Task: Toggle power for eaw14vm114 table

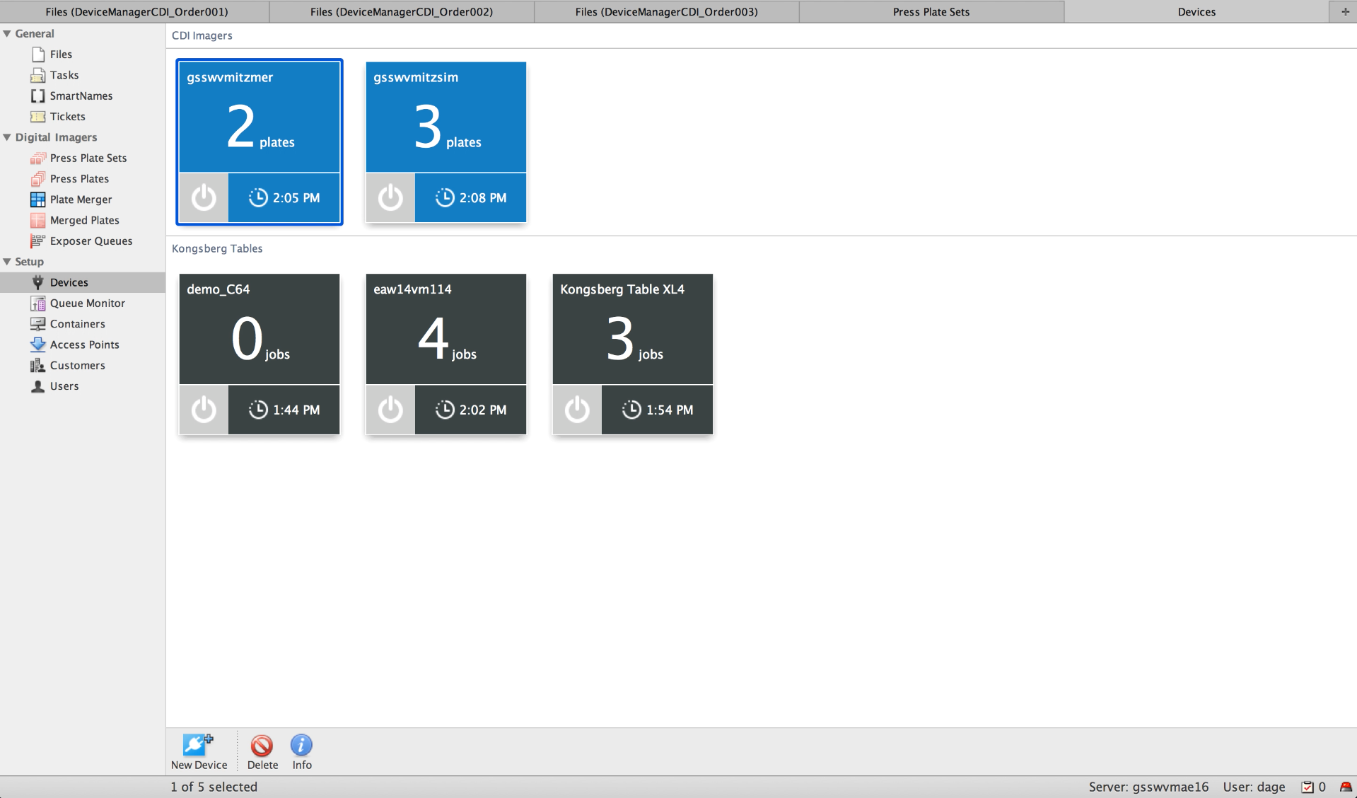Action: pos(390,410)
